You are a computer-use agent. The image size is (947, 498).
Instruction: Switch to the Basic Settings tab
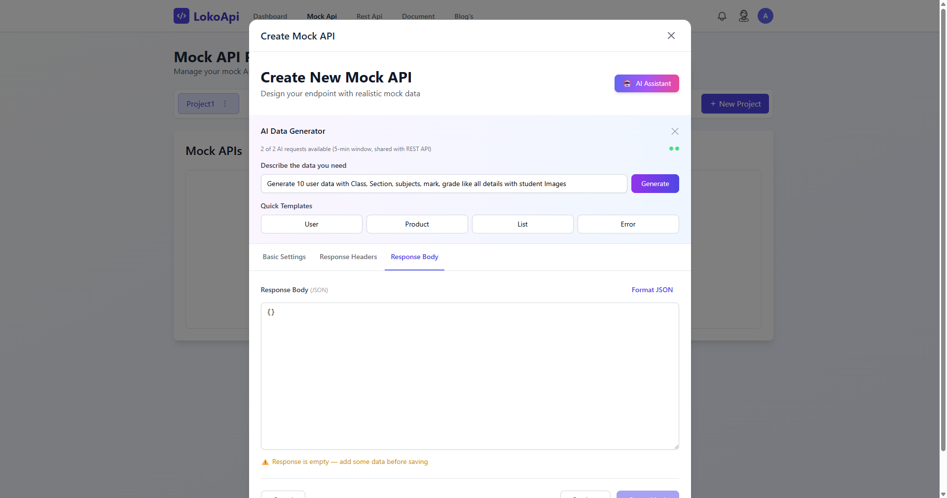point(284,257)
